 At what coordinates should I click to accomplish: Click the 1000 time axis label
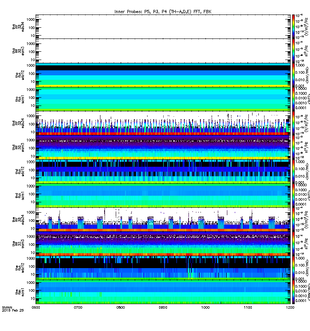click(x=205, y=307)
